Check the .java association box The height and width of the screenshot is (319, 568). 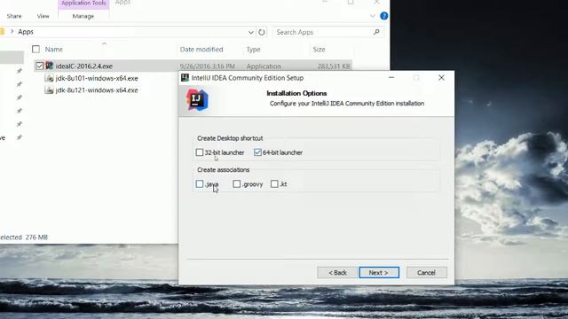pos(200,183)
